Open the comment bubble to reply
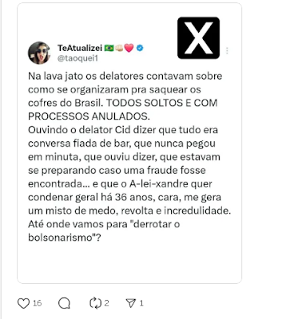The height and width of the screenshot is (319, 290). 64,303
